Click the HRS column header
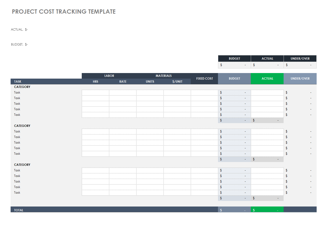This screenshot has height=230, width=329. pos(95,82)
